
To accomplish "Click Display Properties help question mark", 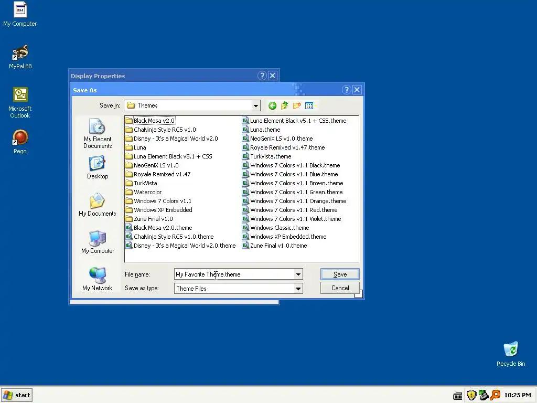I will pos(262,76).
